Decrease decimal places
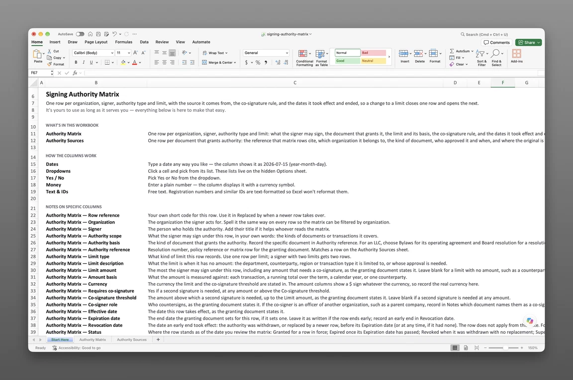Image resolution: width=573 pixels, height=380 pixels. tap(286, 63)
